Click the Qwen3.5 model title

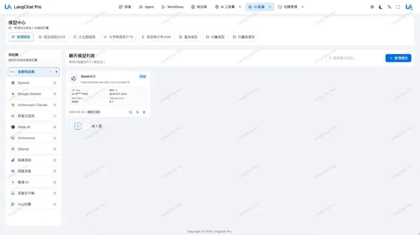[88, 76]
